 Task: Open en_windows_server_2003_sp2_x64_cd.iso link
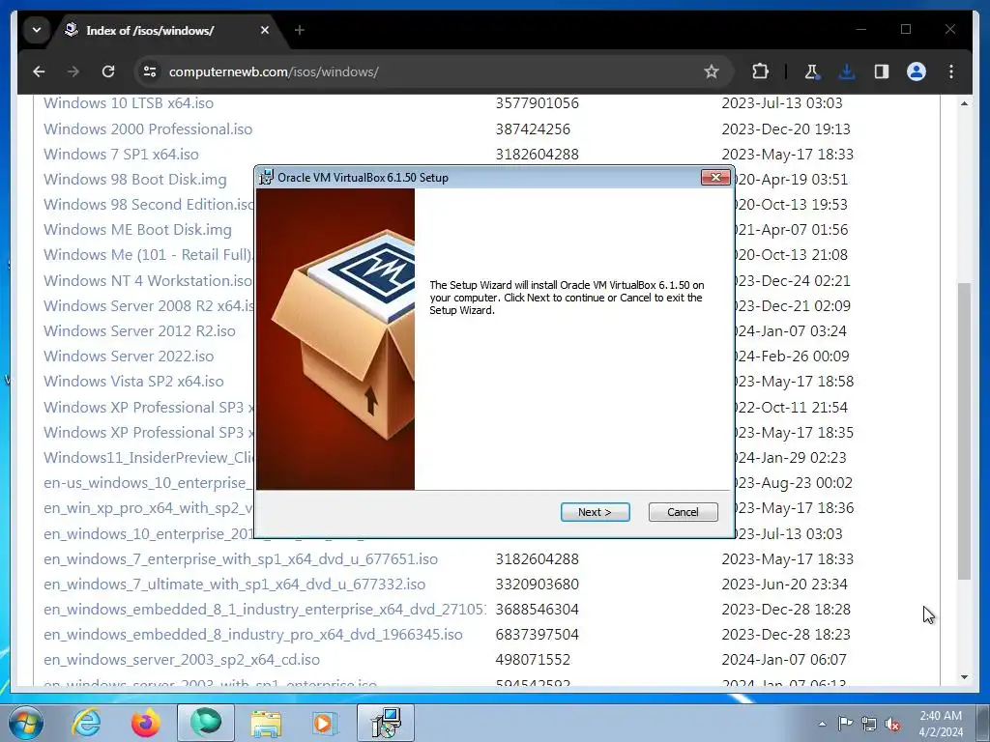[x=181, y=660]
